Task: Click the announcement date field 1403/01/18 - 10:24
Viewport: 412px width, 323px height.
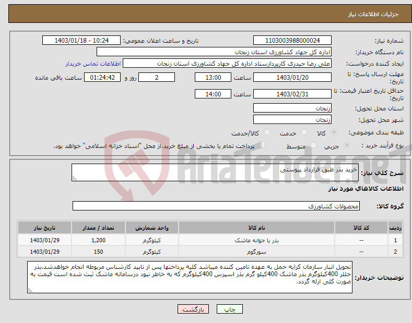Action: pyautogui.click(x=81, y=41)
